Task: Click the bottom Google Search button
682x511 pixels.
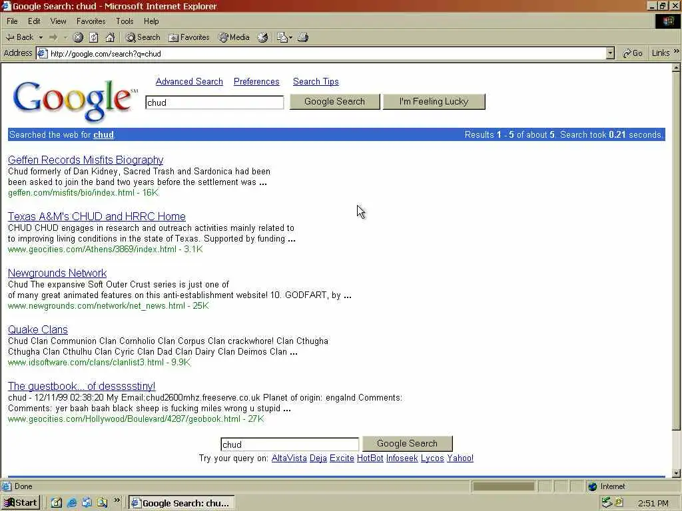Action: click(408, 444)
